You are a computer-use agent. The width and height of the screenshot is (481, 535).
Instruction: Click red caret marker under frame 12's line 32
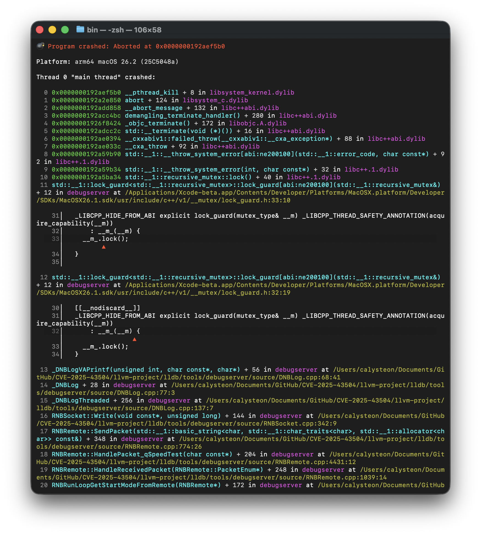coord(135,339)
